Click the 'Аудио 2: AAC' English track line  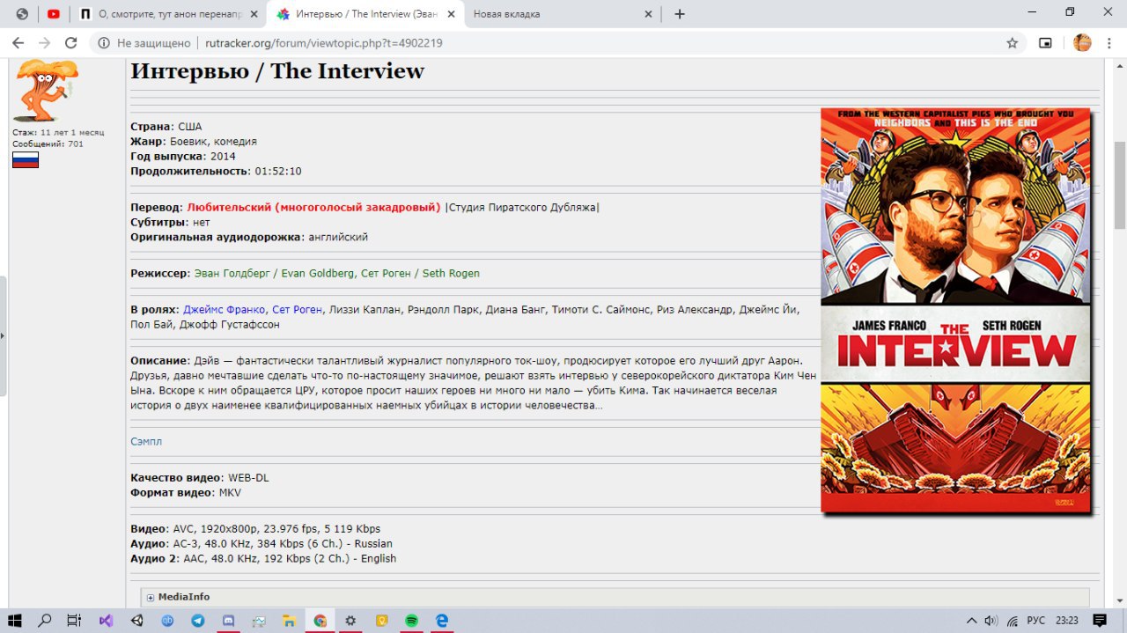click(x=263, y=558)
